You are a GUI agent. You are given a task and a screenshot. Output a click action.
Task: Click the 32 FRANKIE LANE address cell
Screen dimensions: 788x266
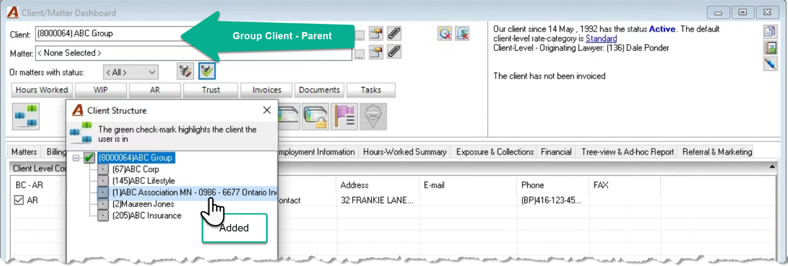pyautogui.click(x=378, y=200)
